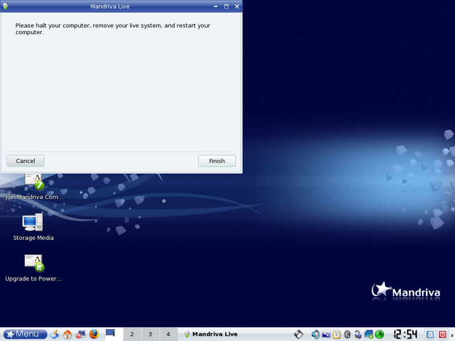Open the volume speaker tray icon
Screen dimensions: 455x341
point(316,334)
